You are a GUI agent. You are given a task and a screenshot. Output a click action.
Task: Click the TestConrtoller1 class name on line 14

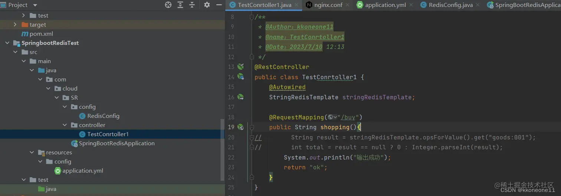(x=329, y=77)
